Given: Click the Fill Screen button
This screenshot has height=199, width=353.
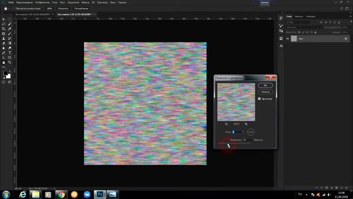Looking at the screenshot, I should pyautogui.click(x=81, y=9).
